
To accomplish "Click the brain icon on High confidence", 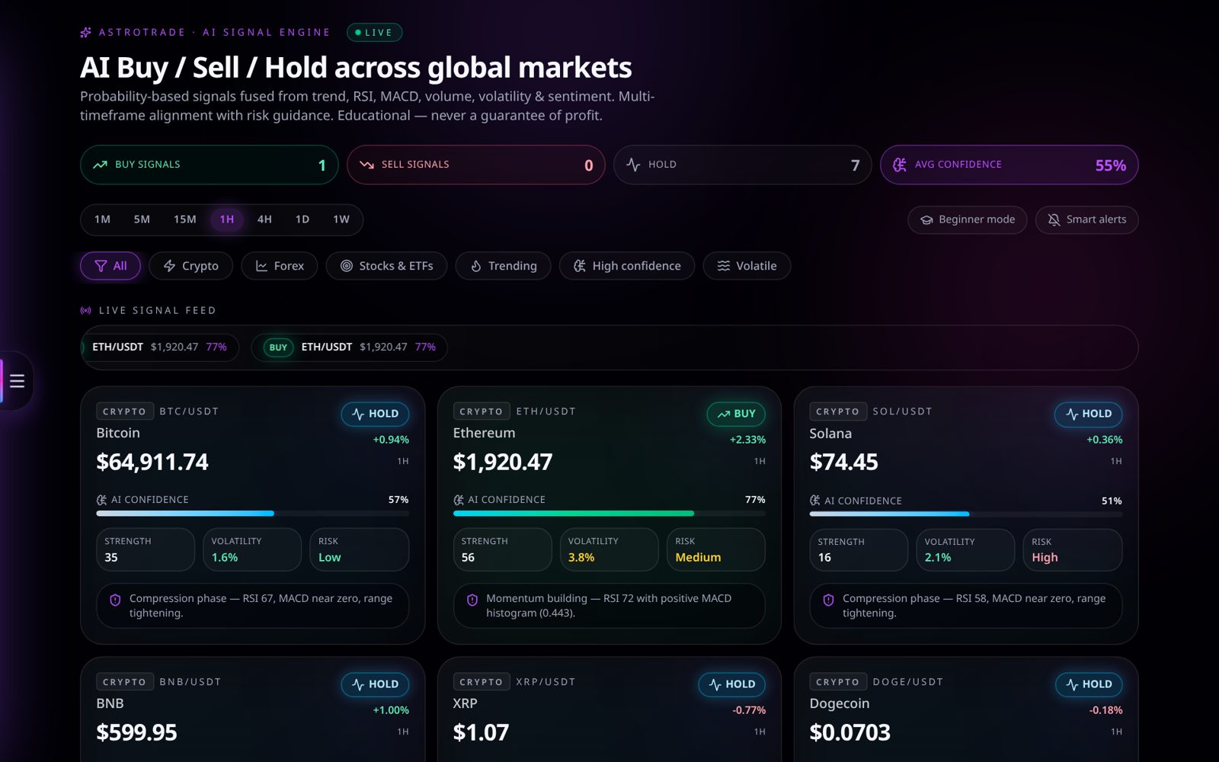I will (579, 266).
